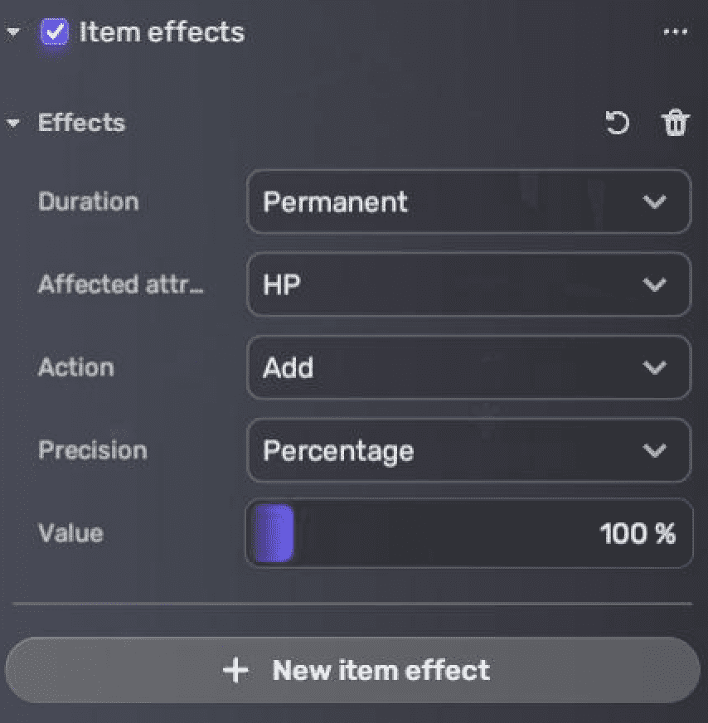Click the reset effects icon
The image size is (708, 723).
point(618,123)
